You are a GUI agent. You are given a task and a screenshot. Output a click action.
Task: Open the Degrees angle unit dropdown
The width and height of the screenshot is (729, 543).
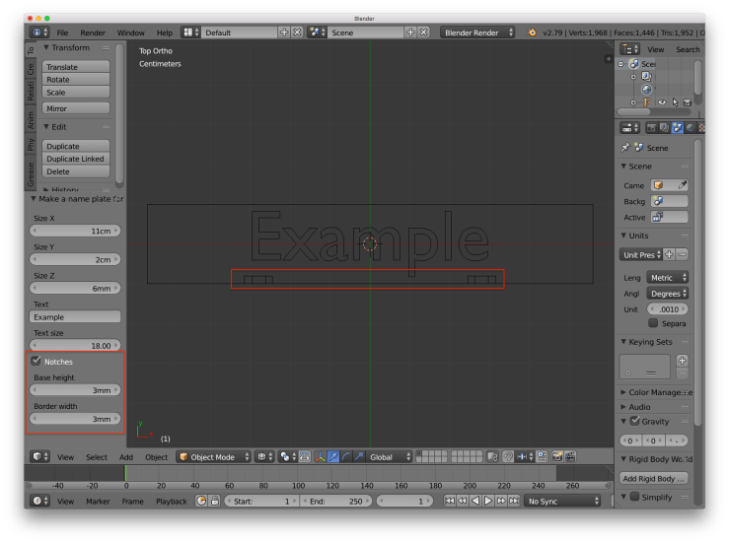(668, 293)
